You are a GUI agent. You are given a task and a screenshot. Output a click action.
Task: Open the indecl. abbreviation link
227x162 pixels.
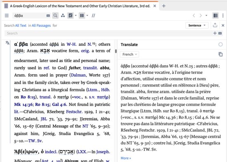51,152
